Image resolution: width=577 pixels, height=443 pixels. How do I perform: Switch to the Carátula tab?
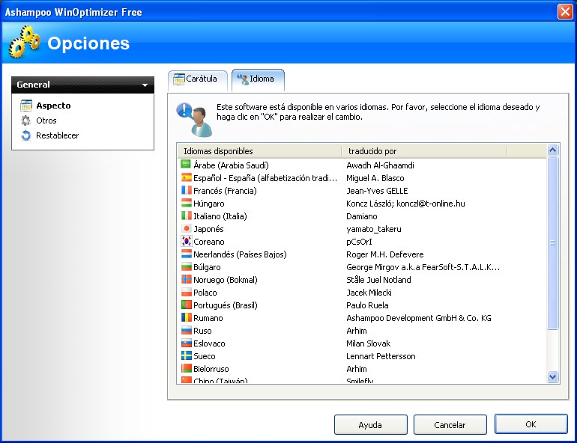[x=198, y=80]
